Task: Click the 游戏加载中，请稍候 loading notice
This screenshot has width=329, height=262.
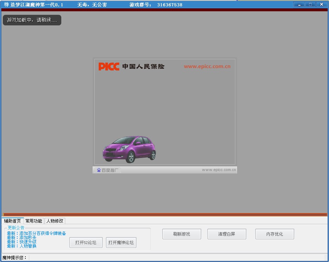Action: click(32, 20)
